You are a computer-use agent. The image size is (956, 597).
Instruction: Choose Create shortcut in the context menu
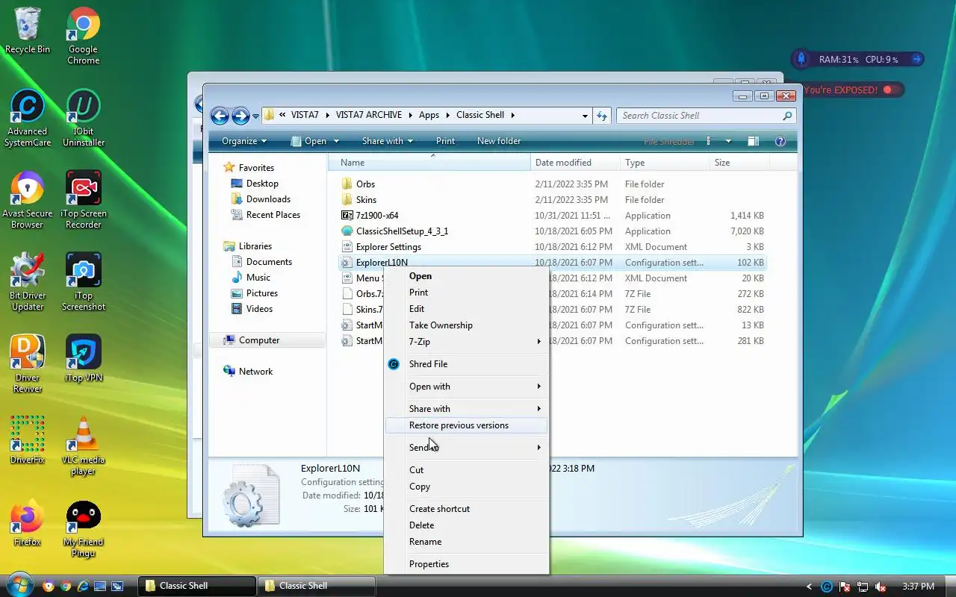(467, 509)
